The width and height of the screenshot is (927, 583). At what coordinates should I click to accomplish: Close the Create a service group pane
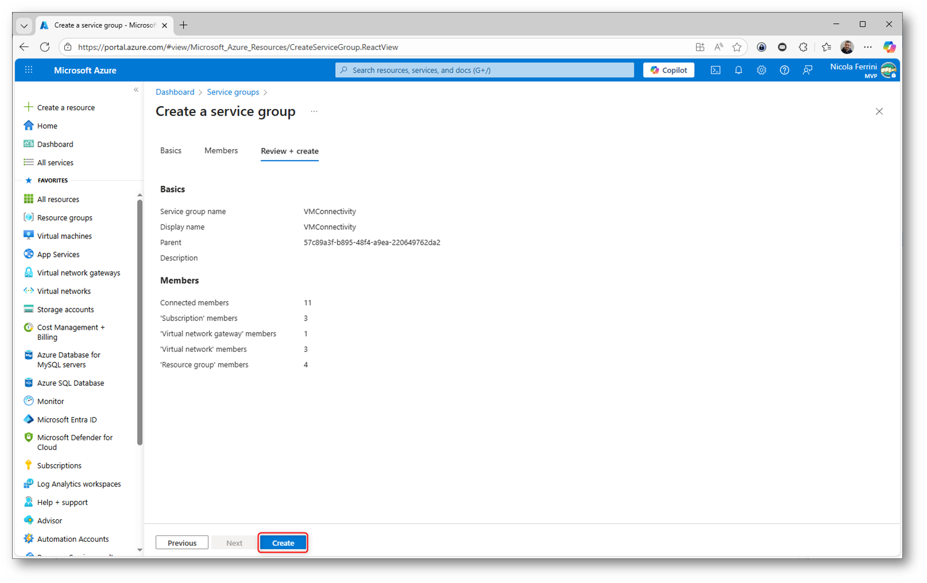click(x=879, y=112)
